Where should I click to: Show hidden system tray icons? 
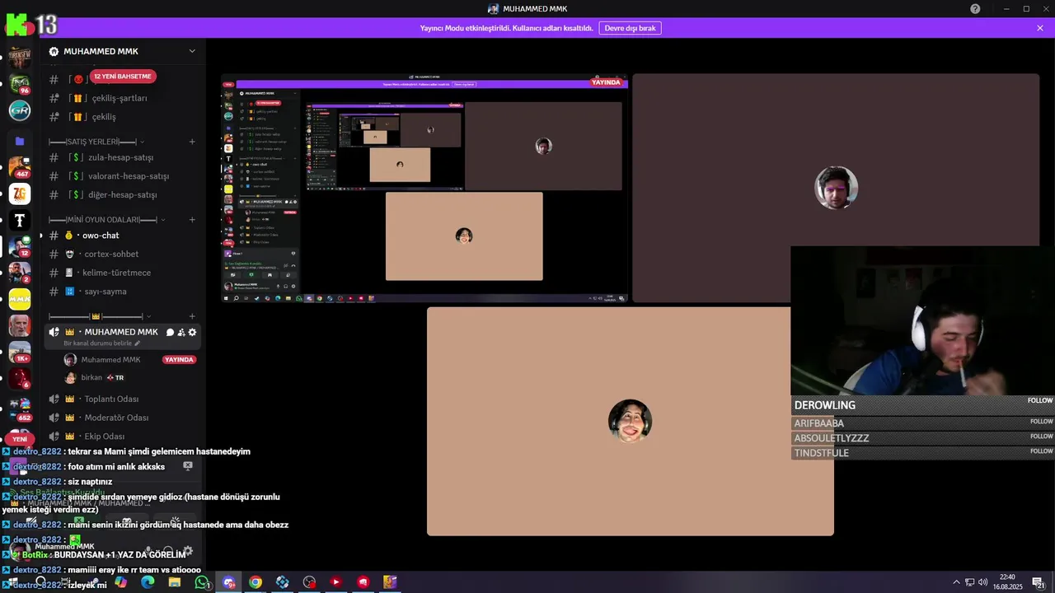pyautogui.click(x=956, y=582)
